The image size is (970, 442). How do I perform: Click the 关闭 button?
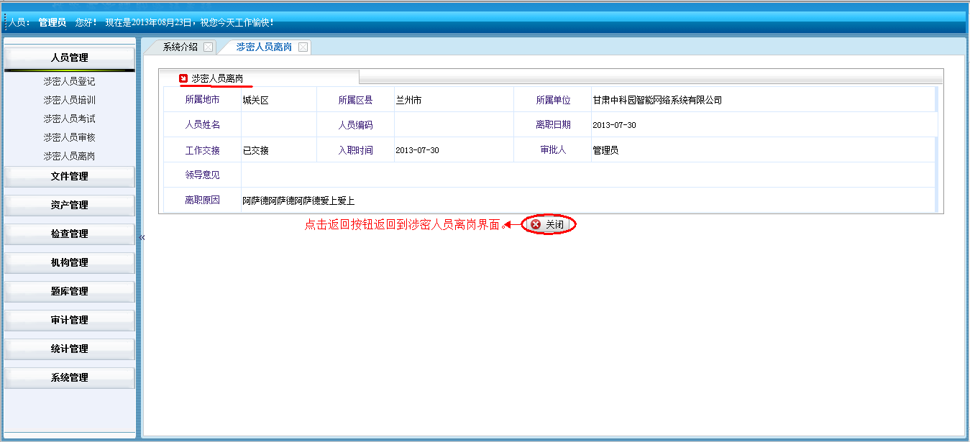click(549, 225)
